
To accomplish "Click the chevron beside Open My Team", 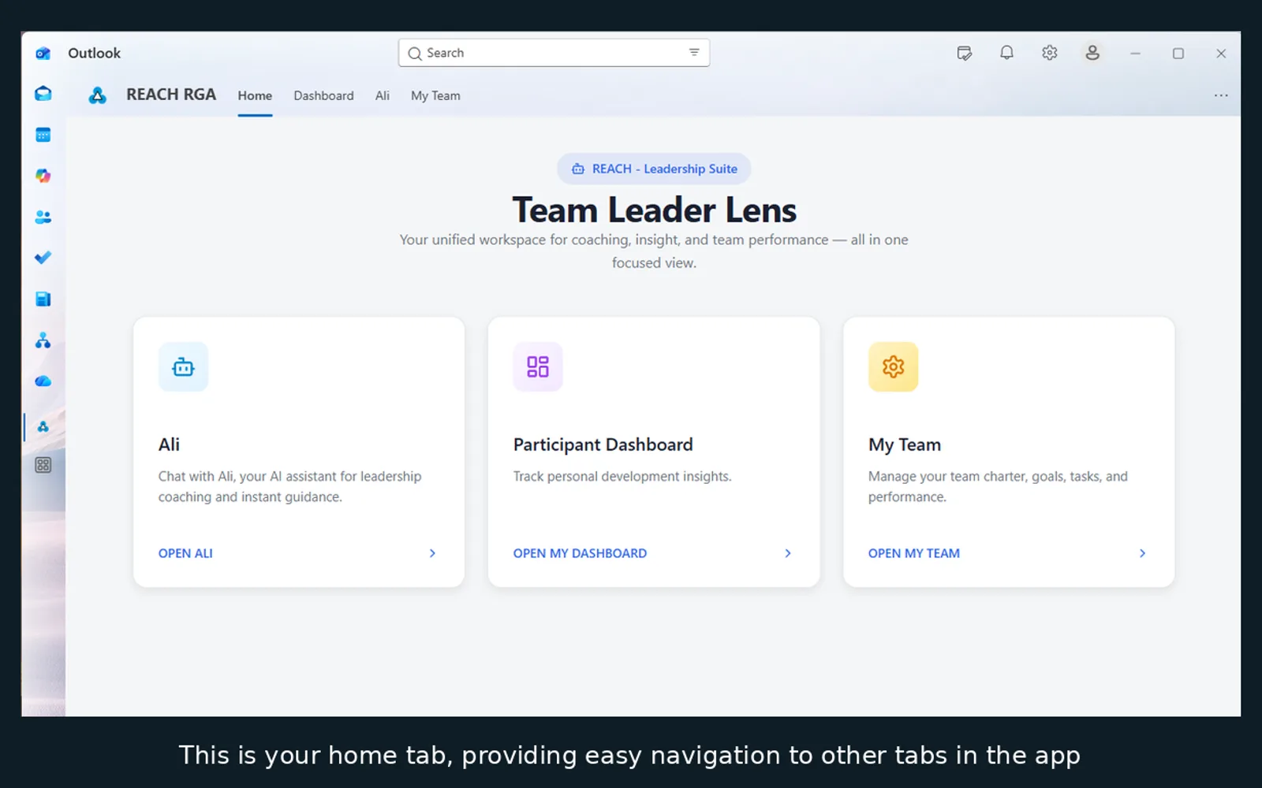I will click(x=1142, y=553).
